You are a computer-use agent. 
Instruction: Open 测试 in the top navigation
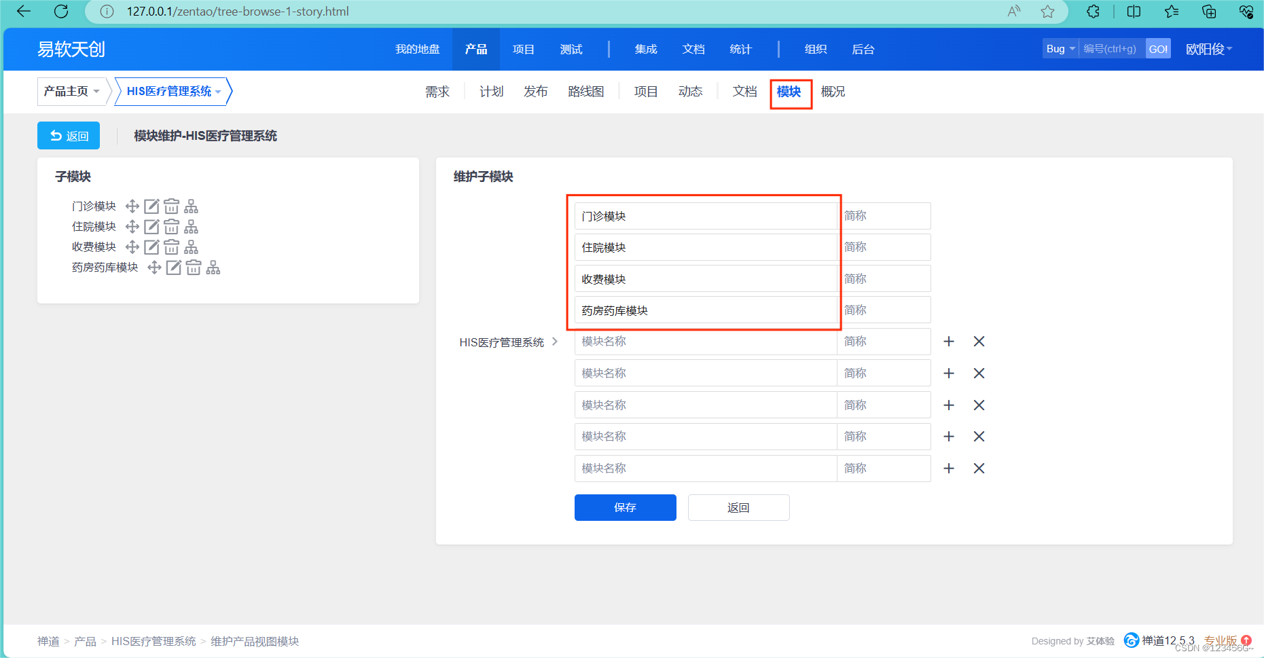[571, 49]
